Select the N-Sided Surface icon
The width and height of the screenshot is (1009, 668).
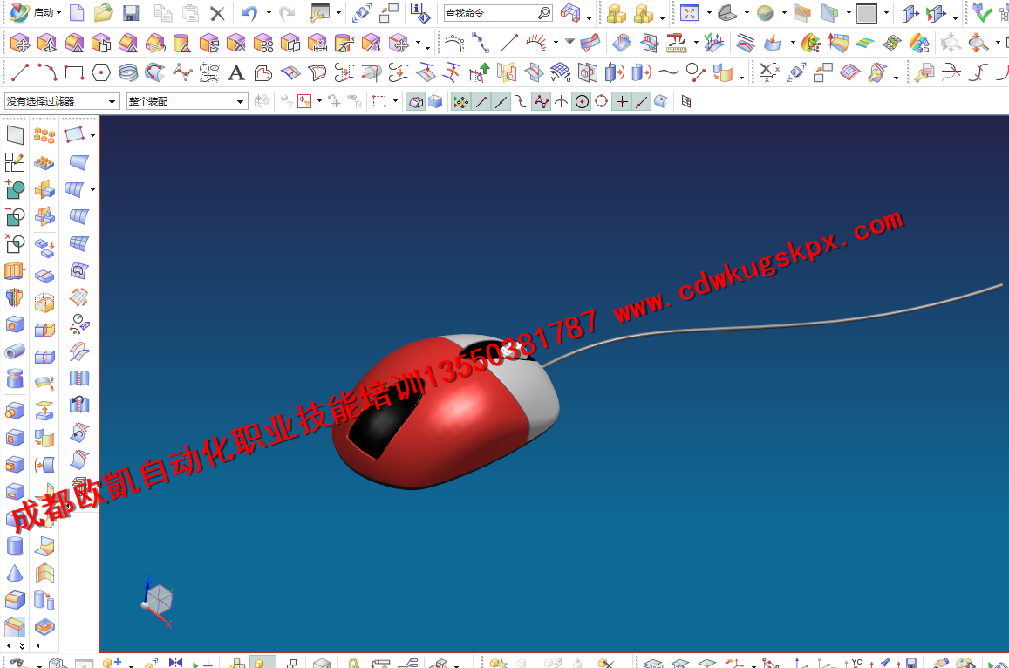[x=78, y=271]
